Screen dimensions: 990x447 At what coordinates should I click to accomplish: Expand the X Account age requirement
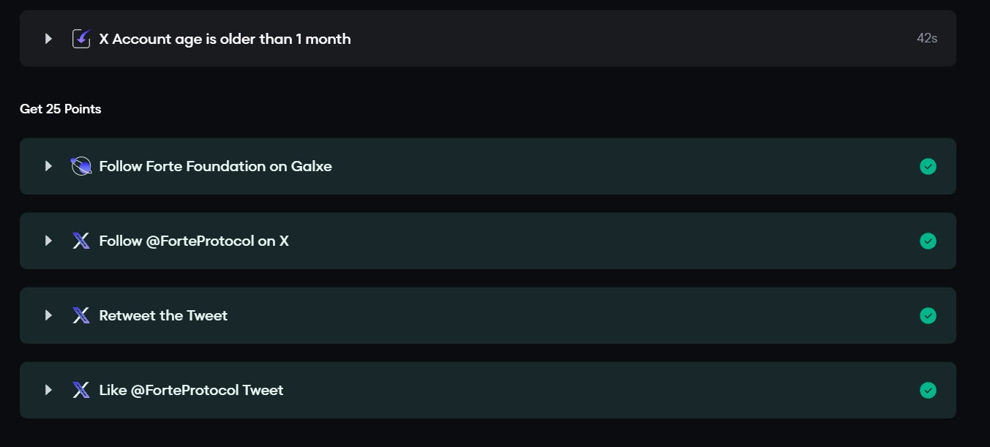pyautogui.click(x=48, y=39)
